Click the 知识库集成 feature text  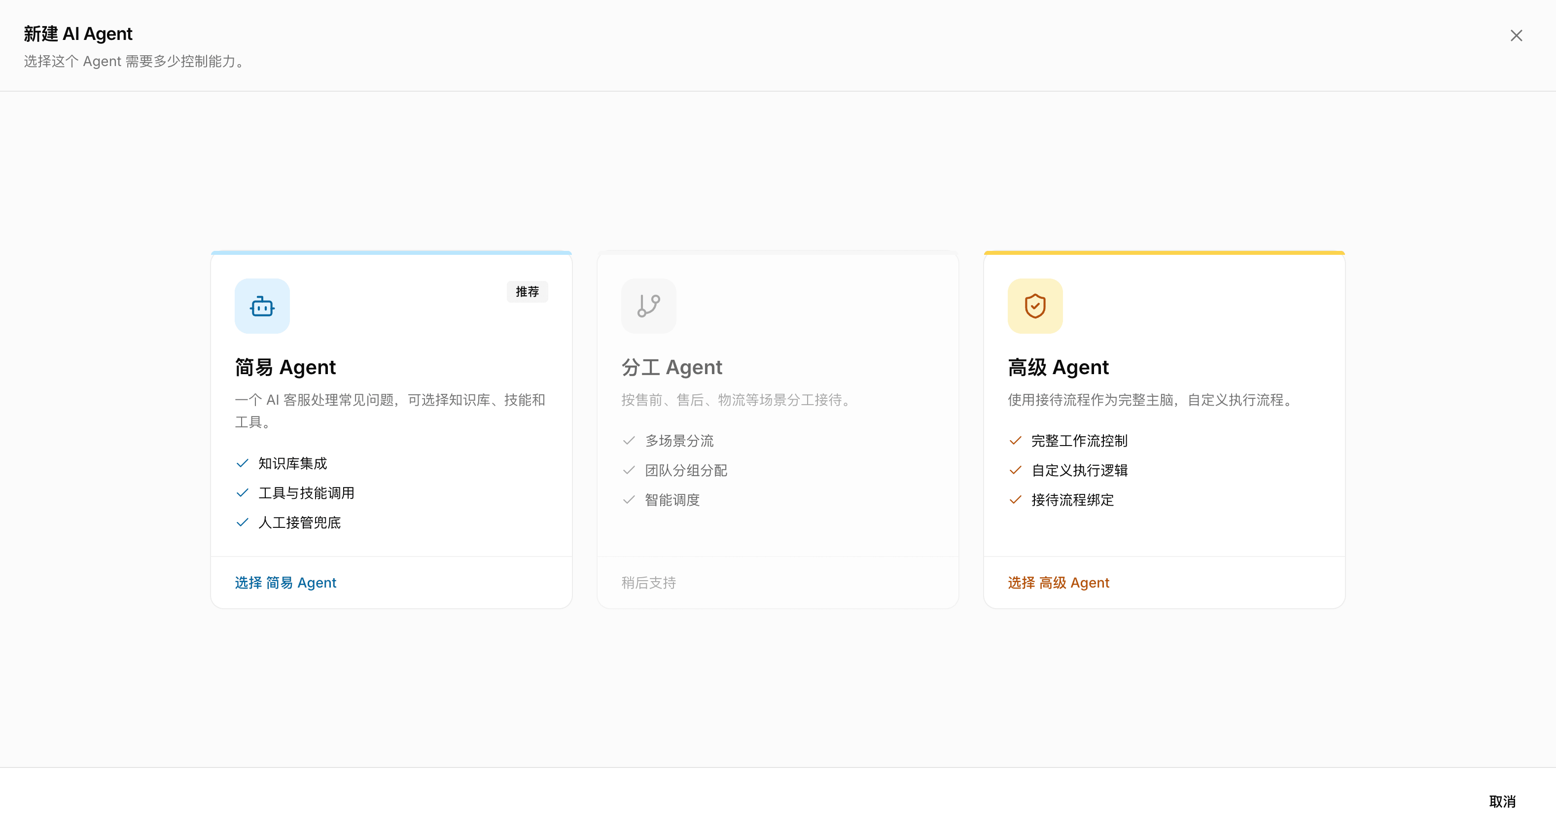pyautogui.click(x=292, y=463)
